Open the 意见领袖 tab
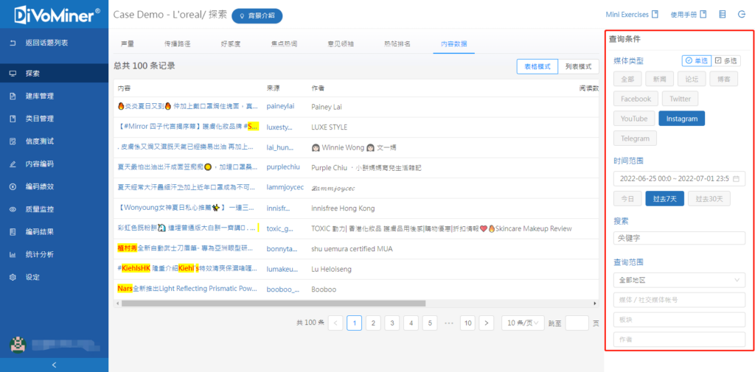The image size is (755, 372). point(341,44)
